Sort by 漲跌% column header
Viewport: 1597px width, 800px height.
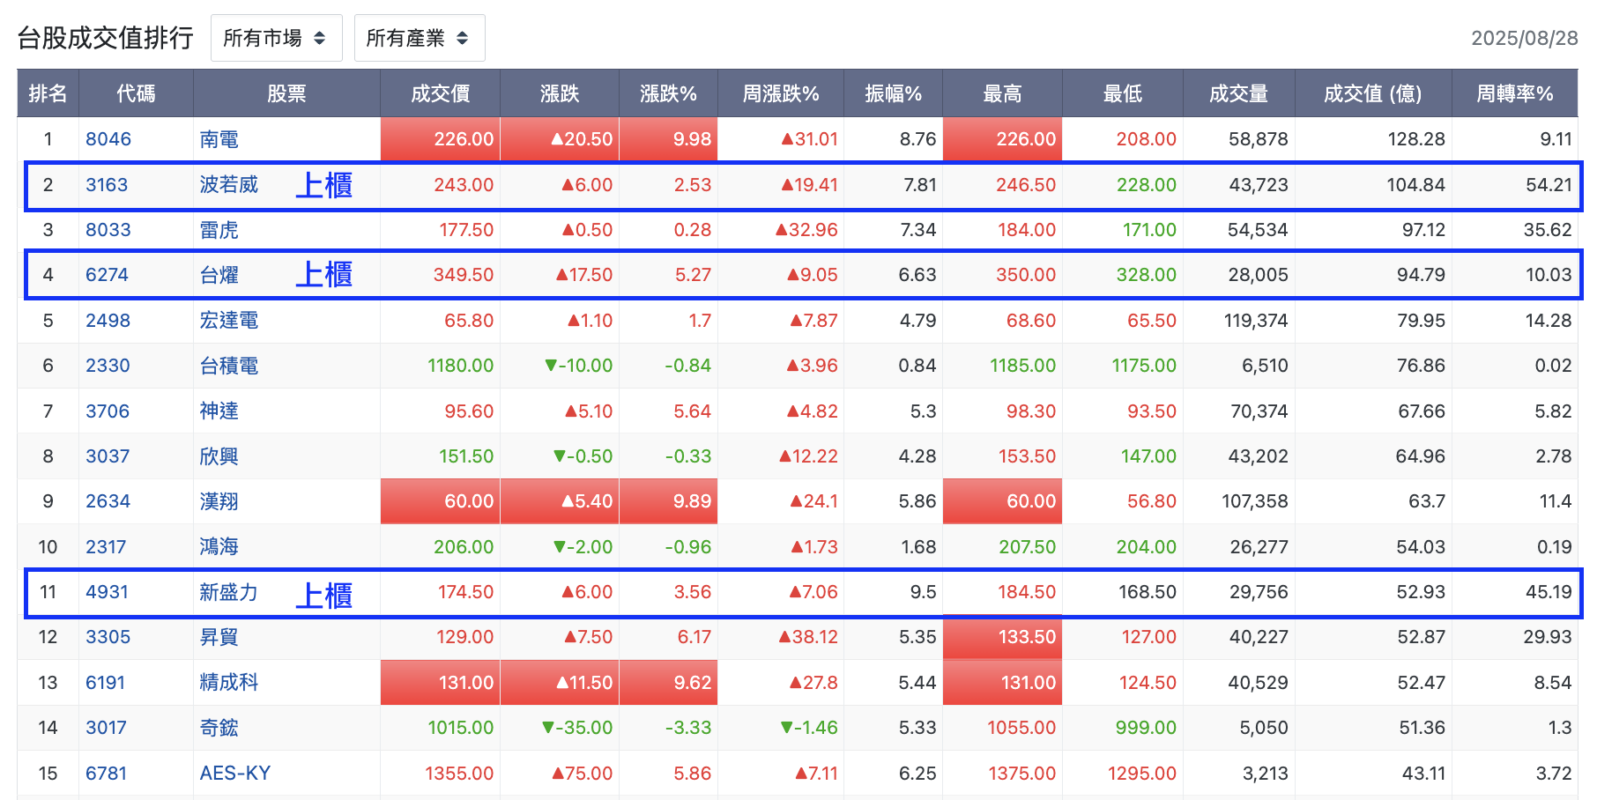[x=668, y=93]
